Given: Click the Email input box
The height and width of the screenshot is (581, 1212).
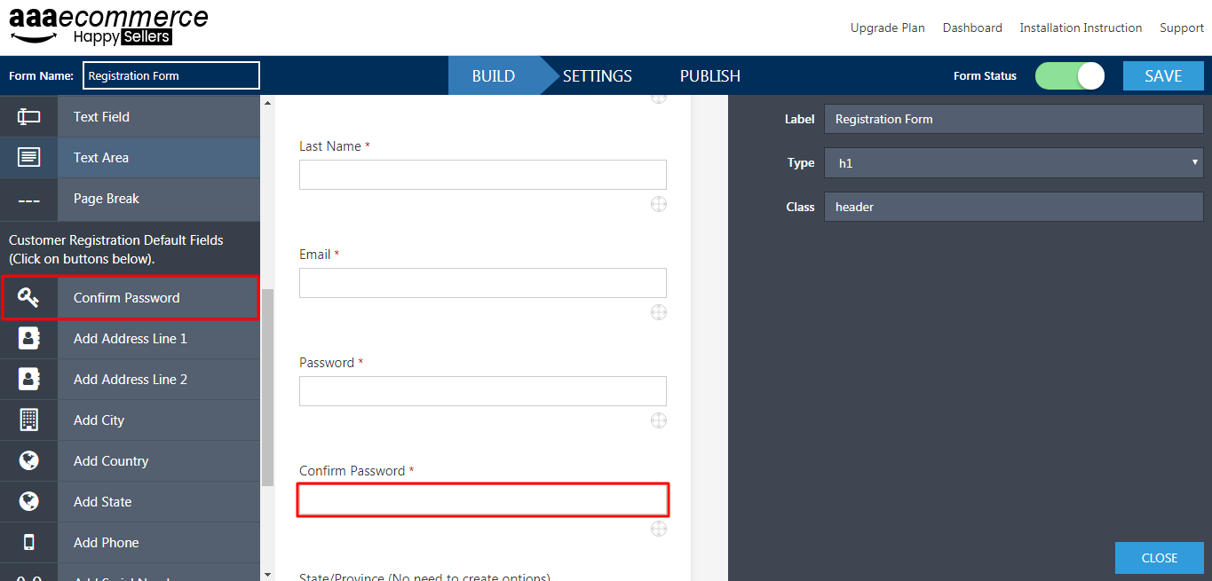Looking at the screenshot, I should (483, 283).
